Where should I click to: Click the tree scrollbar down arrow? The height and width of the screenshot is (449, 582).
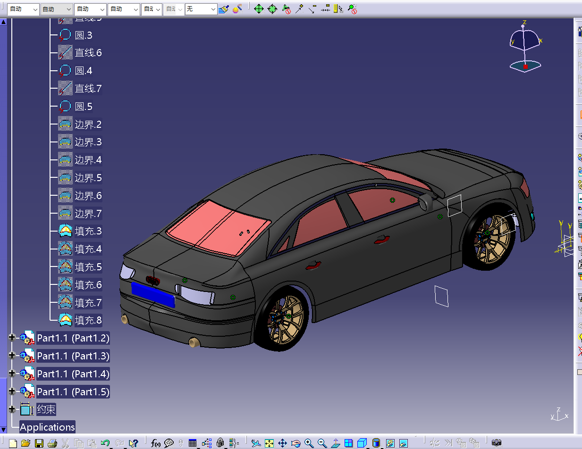coord(4,429)
